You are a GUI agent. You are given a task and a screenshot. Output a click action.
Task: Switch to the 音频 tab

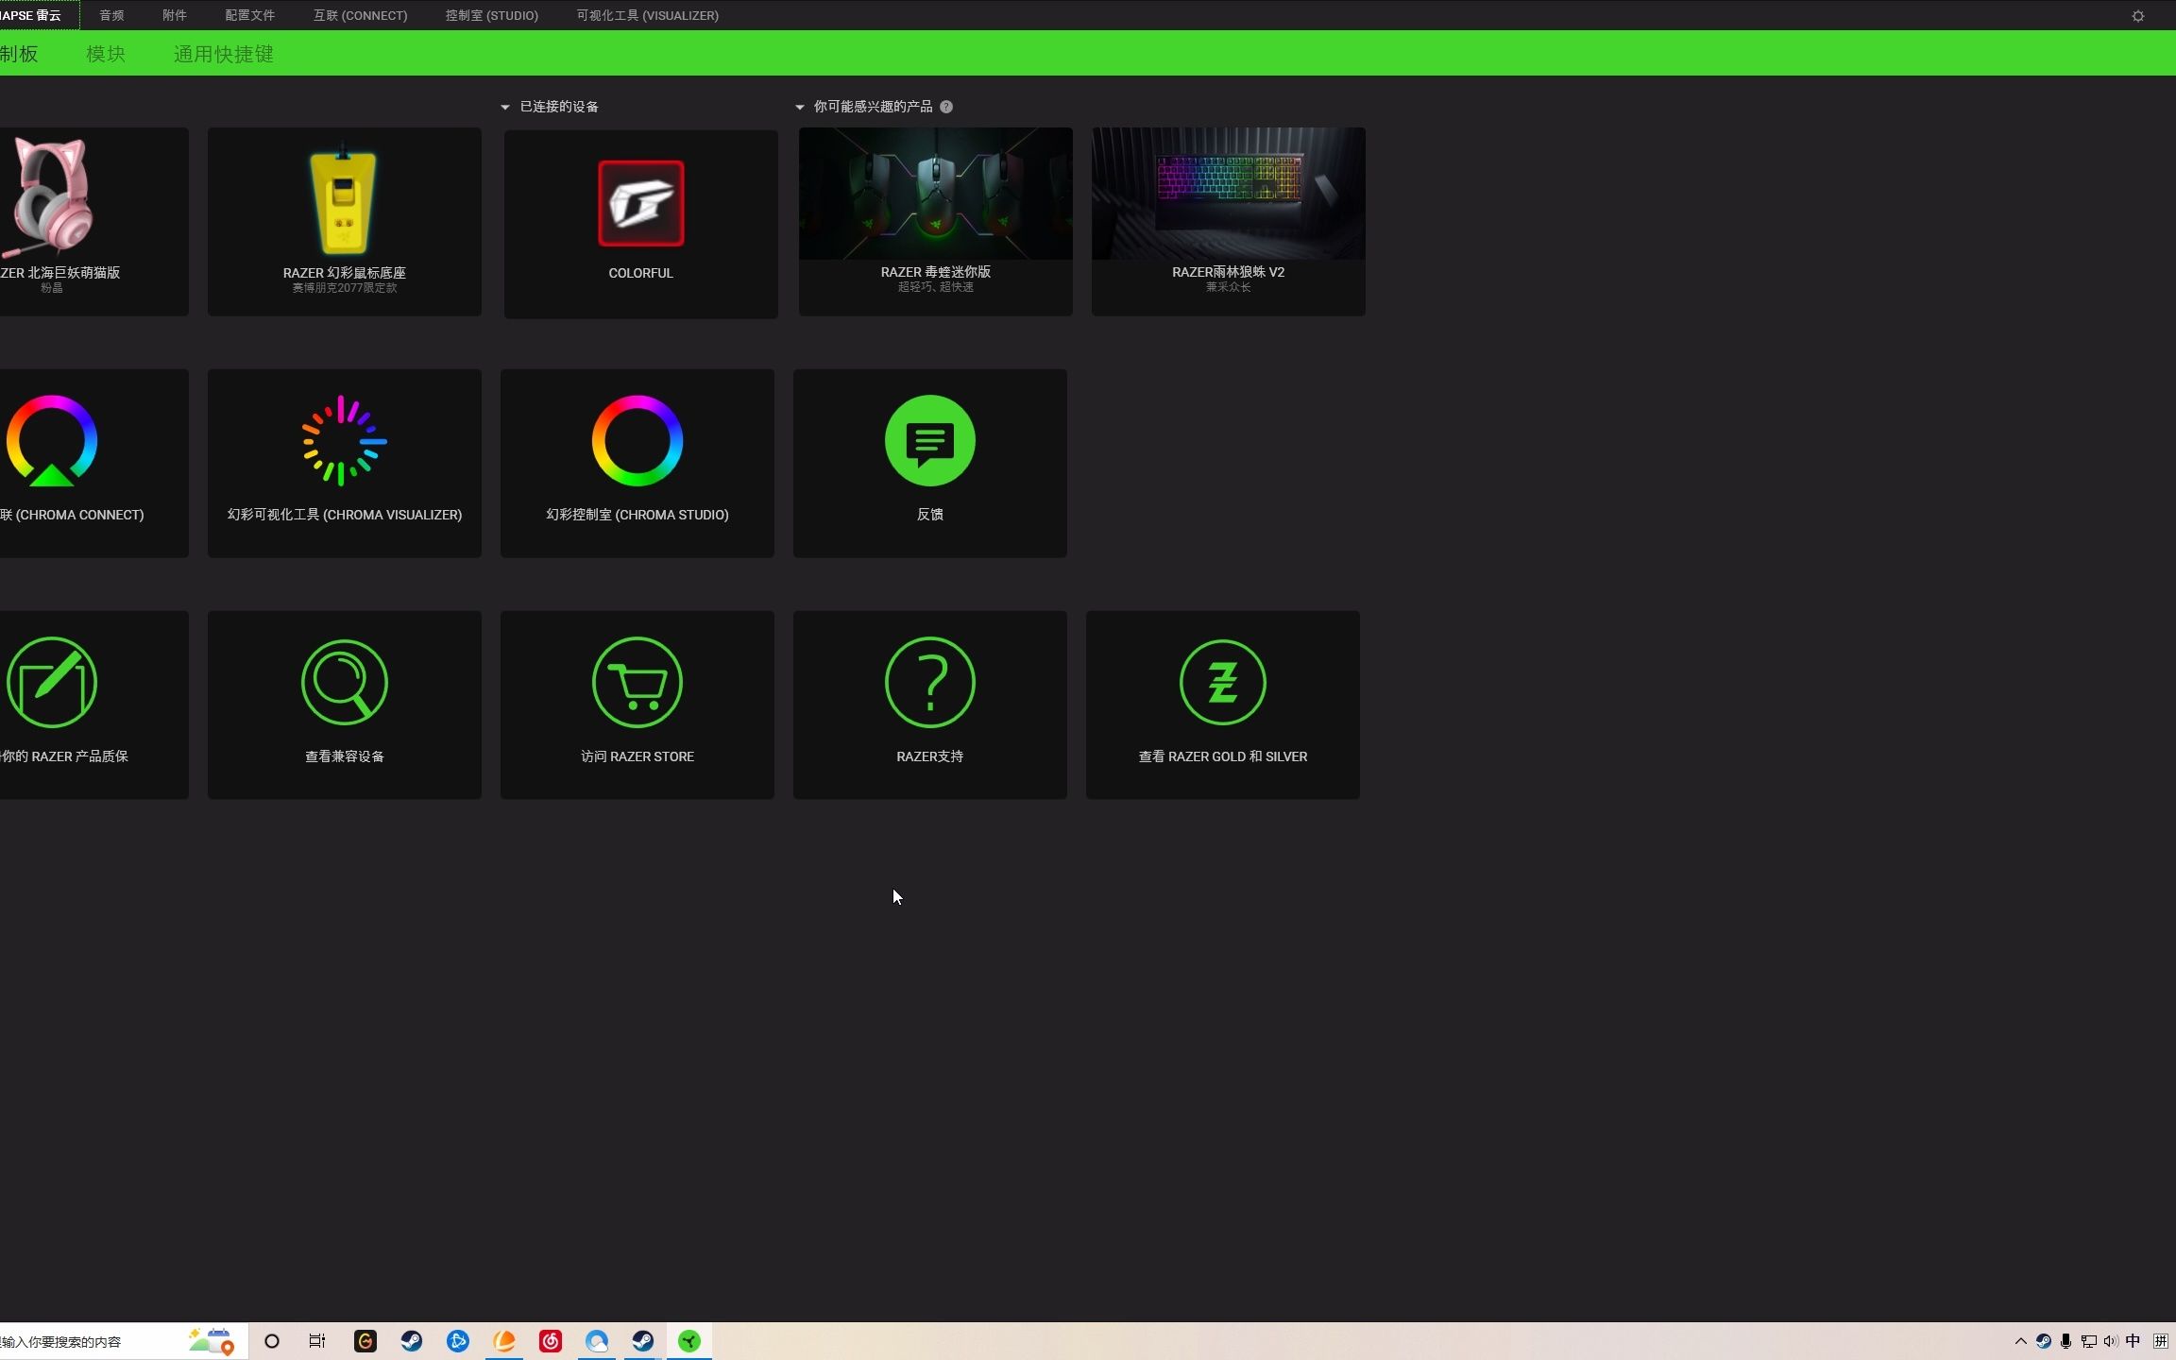[x=111, y=15]
